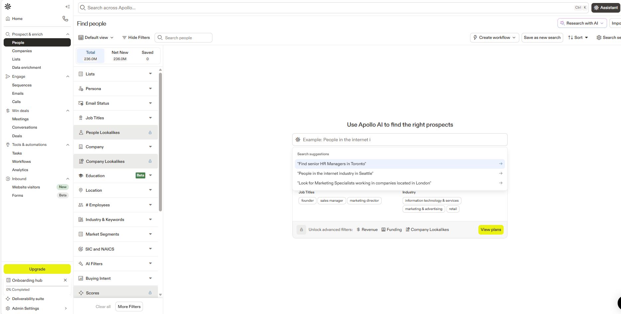Open Workflows in the sidebar
Image resolution: width=621 pixels, height=314 pixels.
pos(22,161)
